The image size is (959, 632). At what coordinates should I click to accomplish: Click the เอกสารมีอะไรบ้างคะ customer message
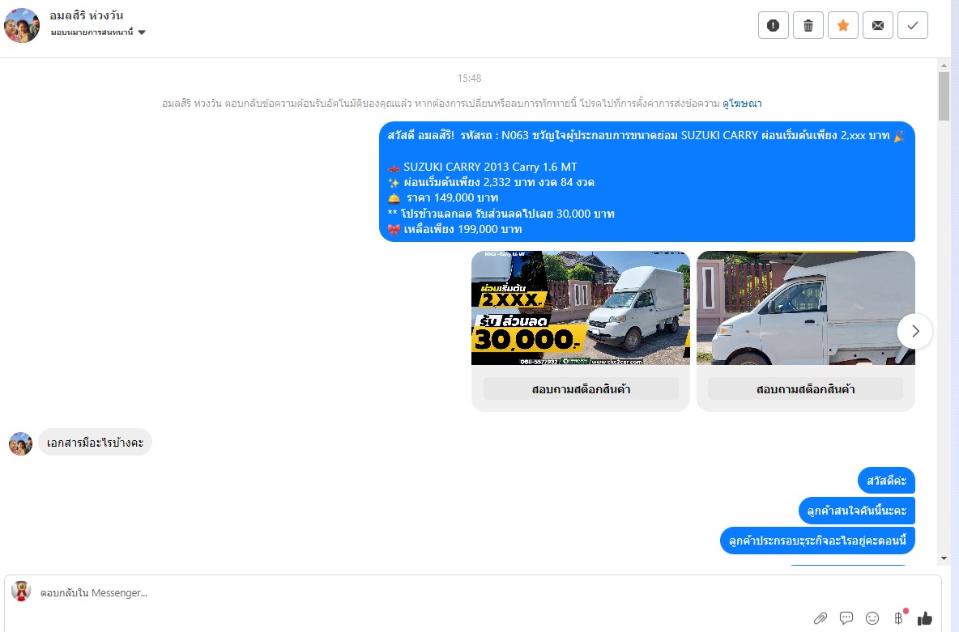95,442
